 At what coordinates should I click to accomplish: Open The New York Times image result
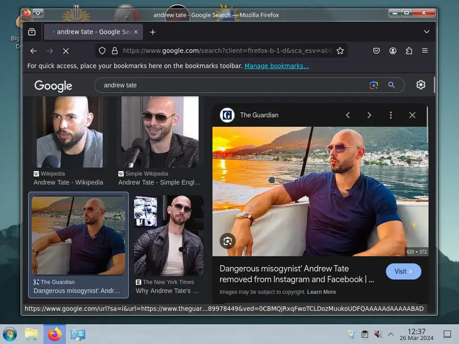click(169, 236)
